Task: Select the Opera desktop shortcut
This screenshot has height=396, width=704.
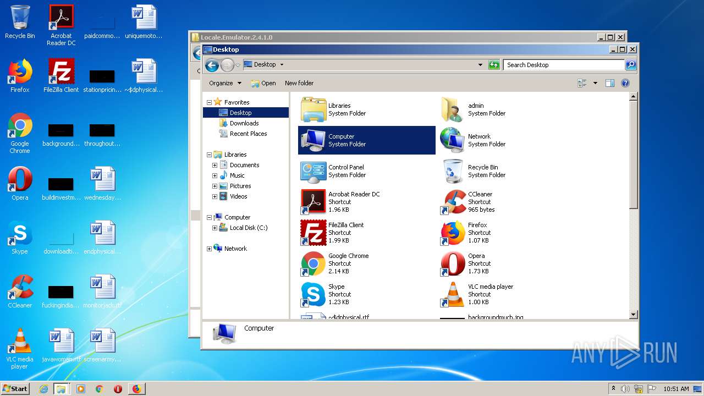Action: tap(20, 184)
